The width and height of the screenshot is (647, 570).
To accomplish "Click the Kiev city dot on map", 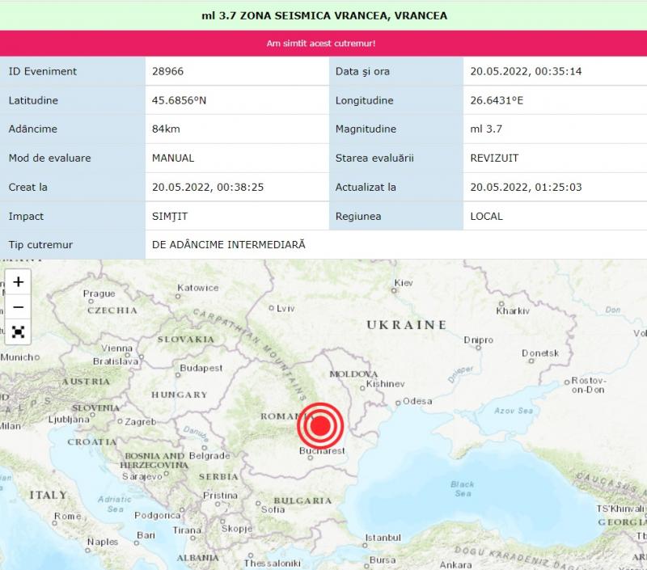I will tap(394, 290).
